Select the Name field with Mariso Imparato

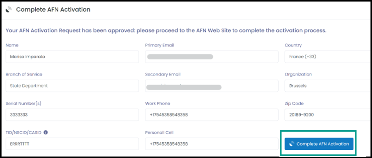(x=72, y=57)
